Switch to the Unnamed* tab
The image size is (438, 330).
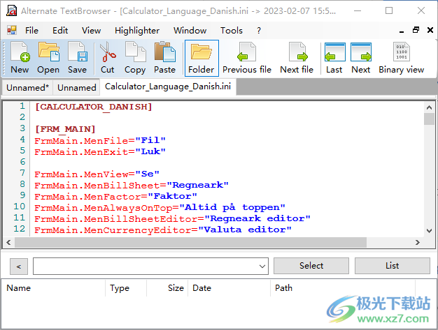coord(27,87)
